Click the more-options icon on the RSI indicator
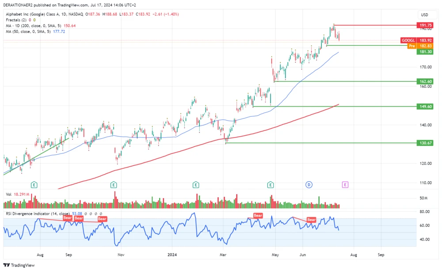442x271 pixels. (100, 214)
